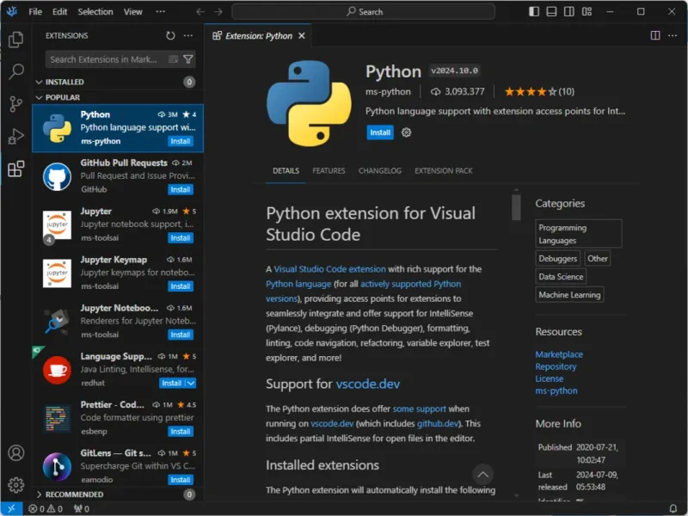Screen dimensions: 688x516
Task: Open install dropdown for Language Support
Action: [x=191, y=383]
